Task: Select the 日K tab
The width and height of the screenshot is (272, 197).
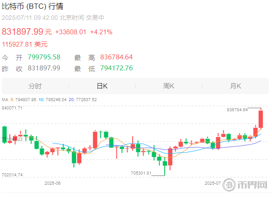Action: coord(102,86)
